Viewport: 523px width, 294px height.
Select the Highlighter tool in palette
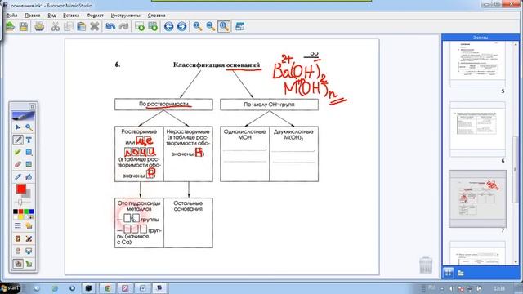pos(18,152)
